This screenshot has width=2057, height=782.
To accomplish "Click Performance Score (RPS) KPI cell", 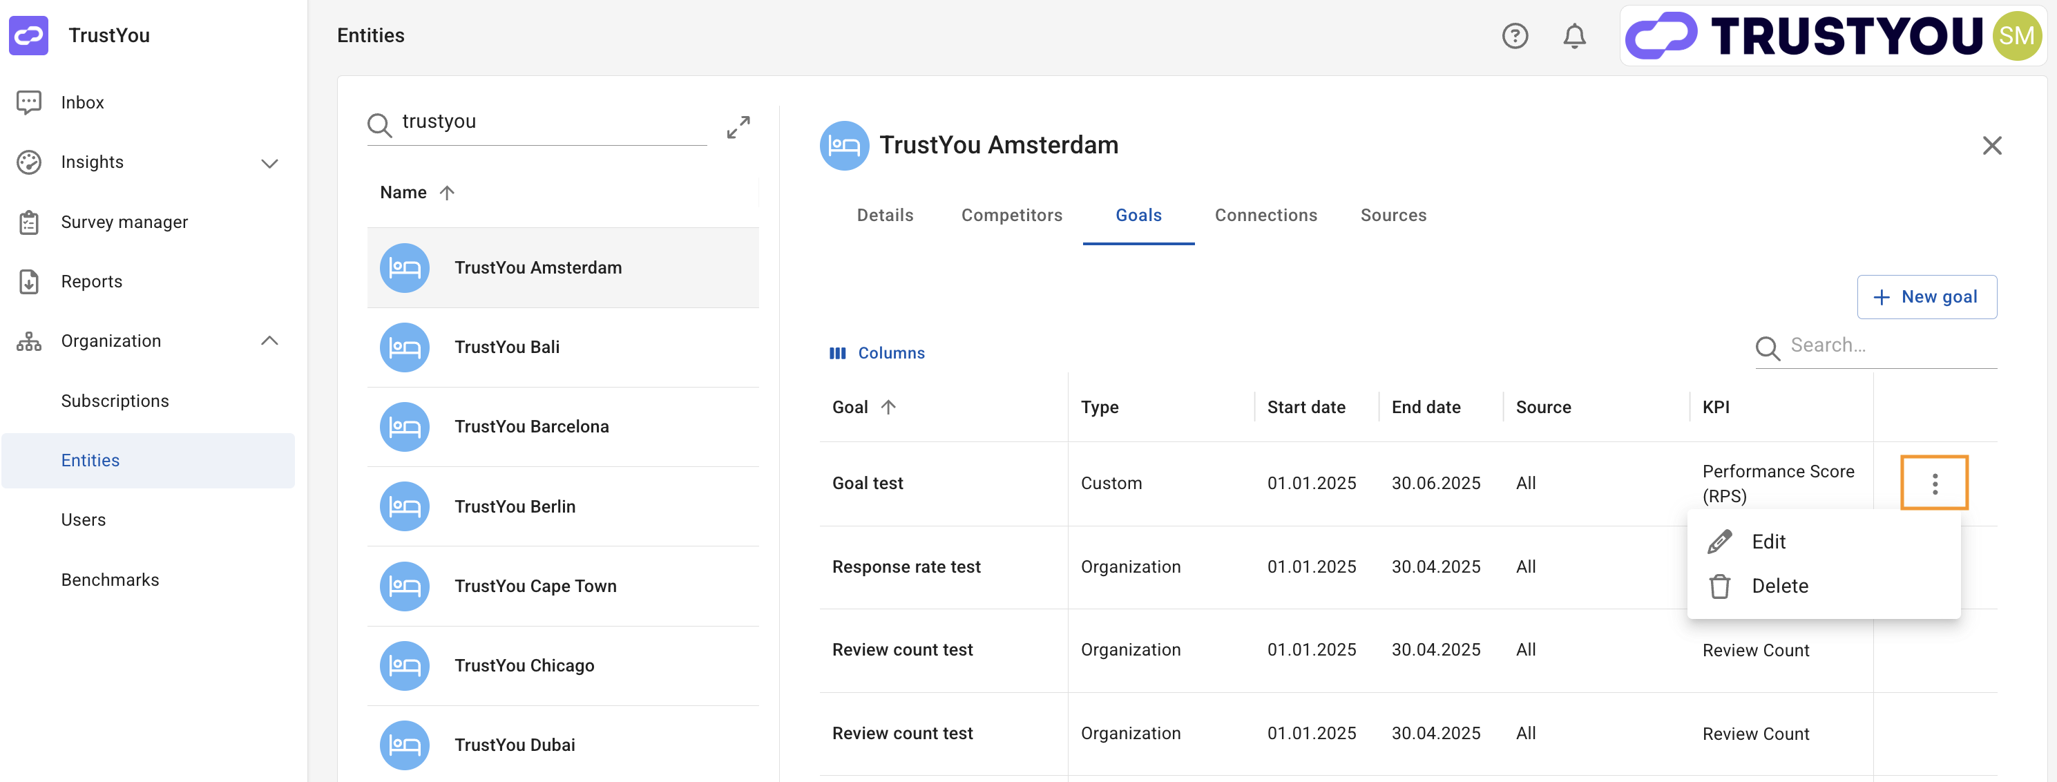I will (1779, 484).
